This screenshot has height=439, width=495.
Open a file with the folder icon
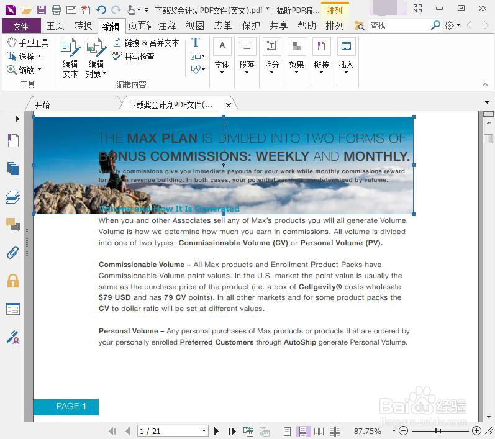point(26,10)
